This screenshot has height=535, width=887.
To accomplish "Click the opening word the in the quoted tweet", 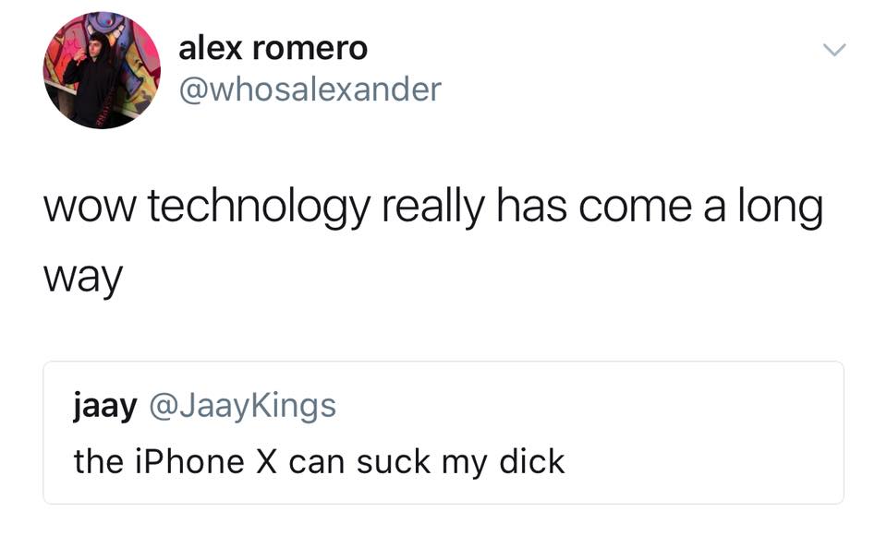I will click(x=99, y=461).
